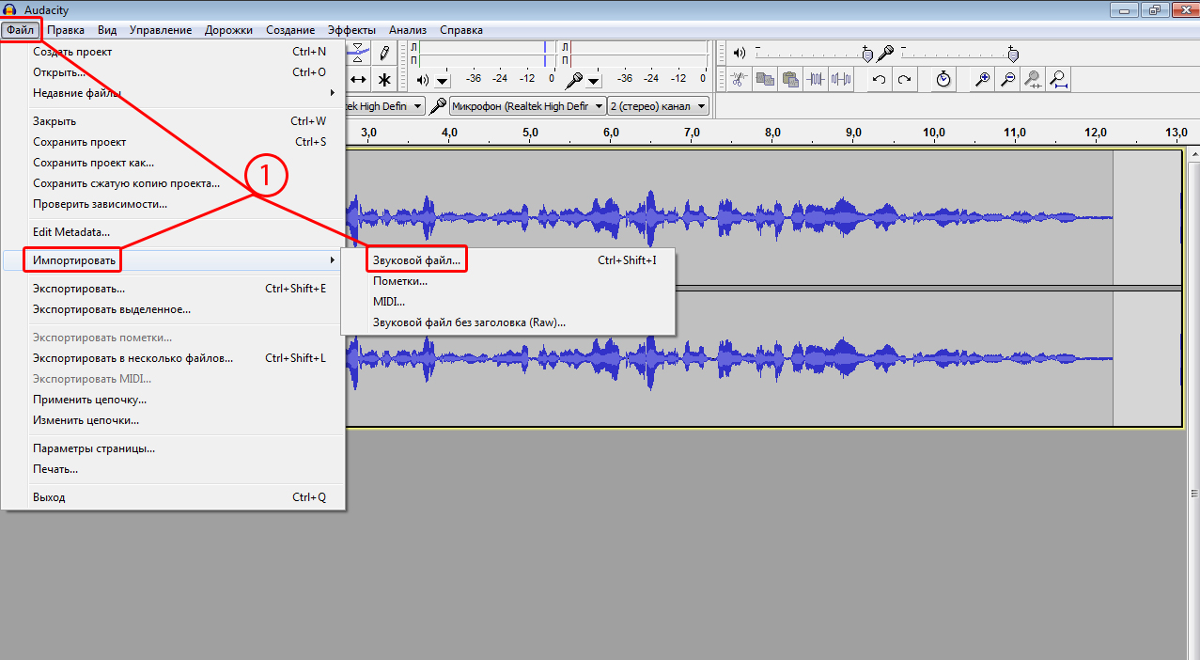Select the Time Shift arrows tool
This screenshot has width=1200, height=660.
[358, 79]
